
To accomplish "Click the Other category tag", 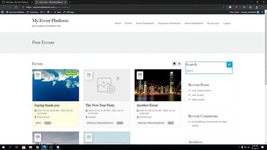I will tap(38, 123).
